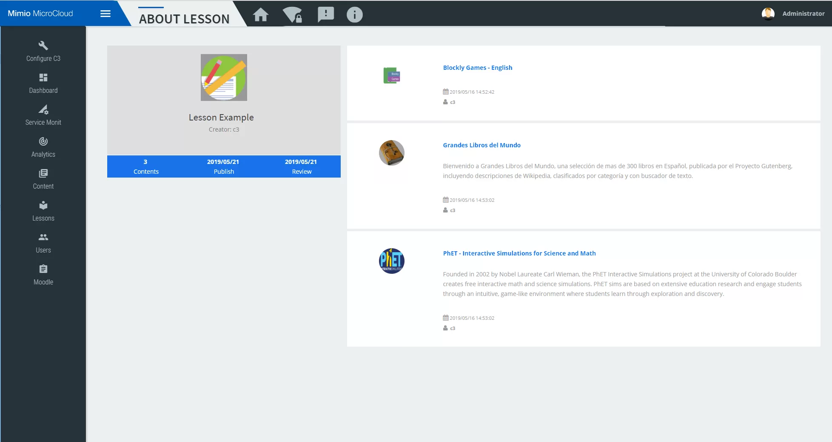Click calendar icon under Grandes Libros

tap(446, 200)
